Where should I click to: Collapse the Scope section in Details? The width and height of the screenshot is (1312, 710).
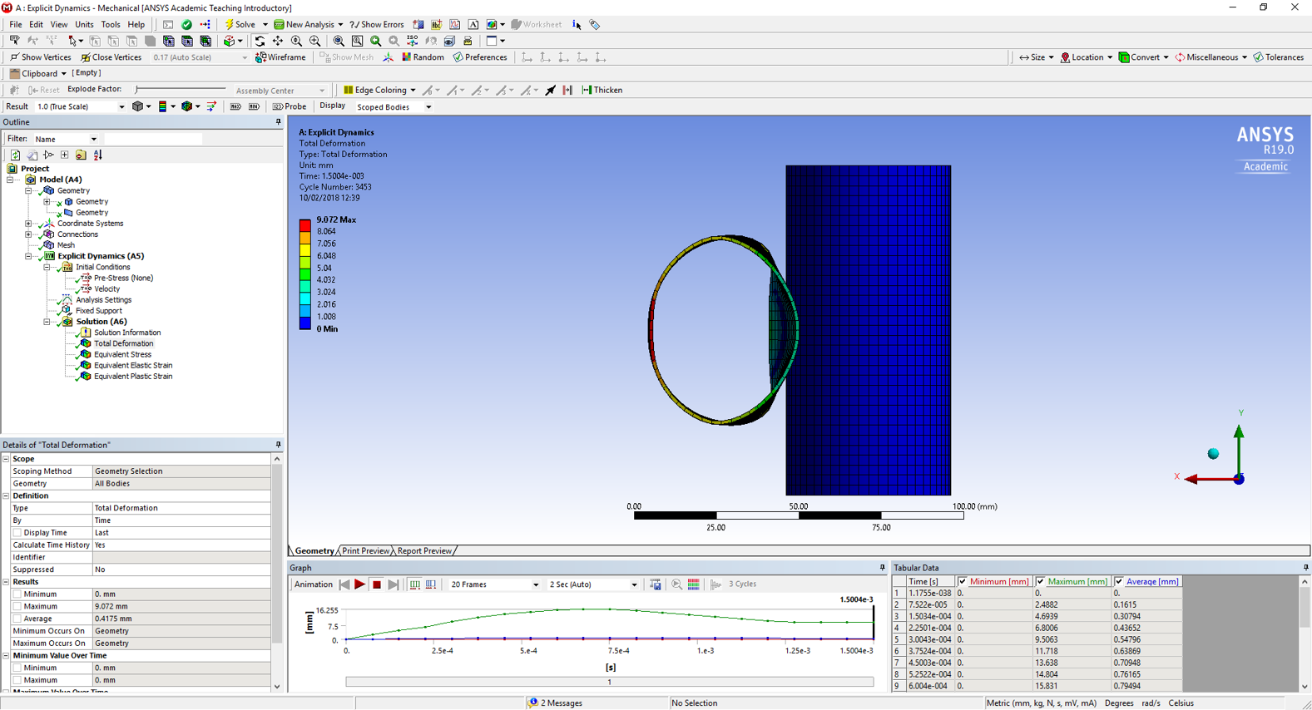click(x=6, y=459)
